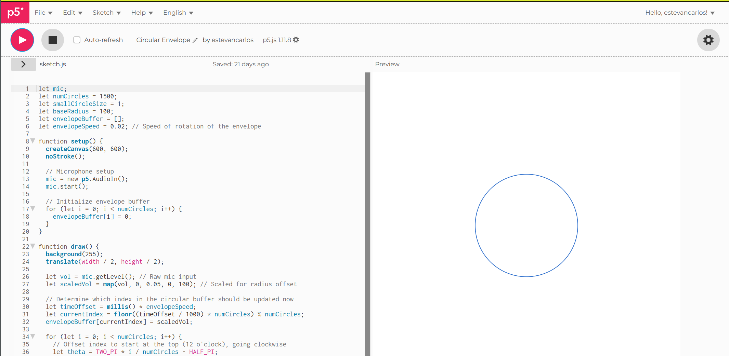The width and height of the screenshot is (729, 356).
Task: Open the File menu
Action: [43, 13]
